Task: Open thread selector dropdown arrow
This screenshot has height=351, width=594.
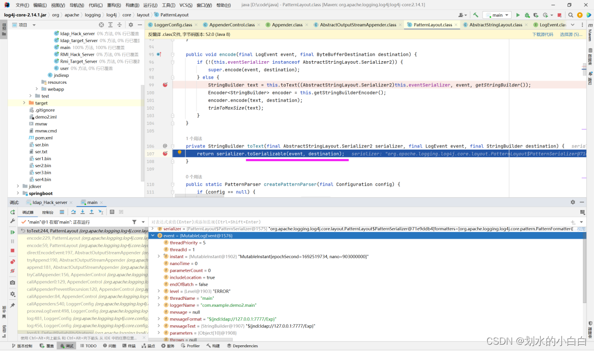Action: [x=143, y=222]
